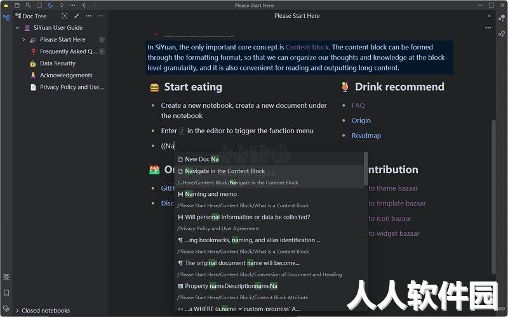This screenshot has height=317, width=508.
Task: Open the global search magnifier
Action: (28, 5)
